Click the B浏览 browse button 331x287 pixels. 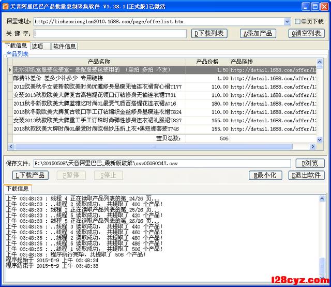pos(310,164)
